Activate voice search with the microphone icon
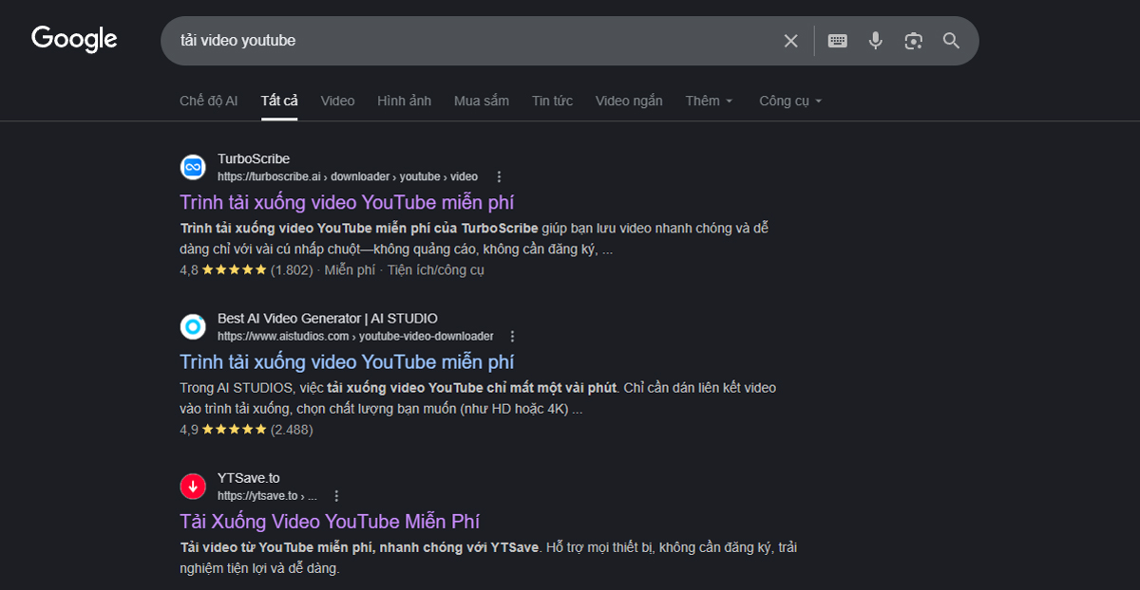Screen dimensions: 1140x590 tap(875, 40)
